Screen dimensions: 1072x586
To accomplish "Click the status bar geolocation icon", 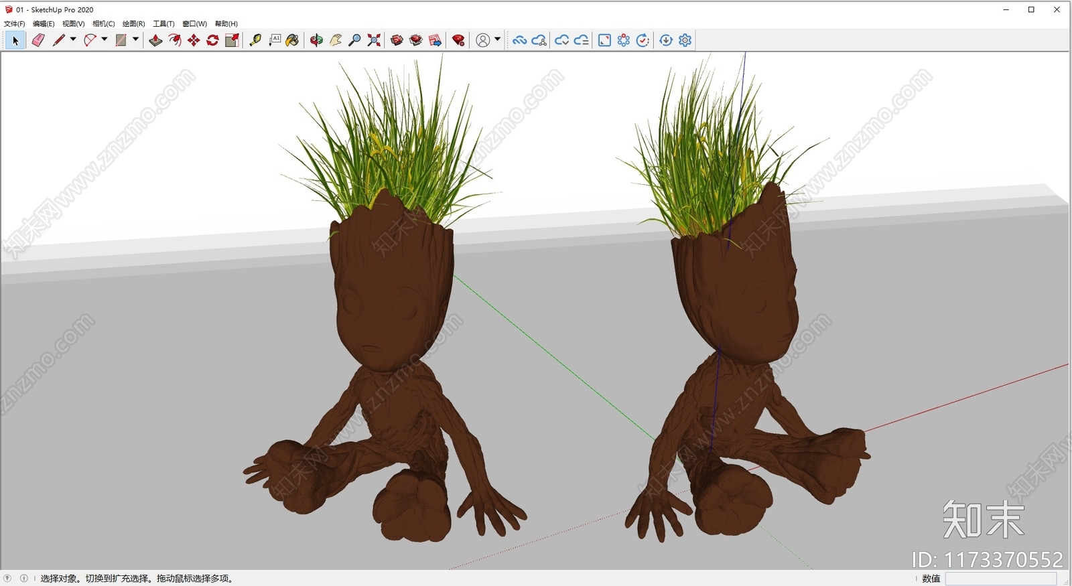I will point(8,579).
